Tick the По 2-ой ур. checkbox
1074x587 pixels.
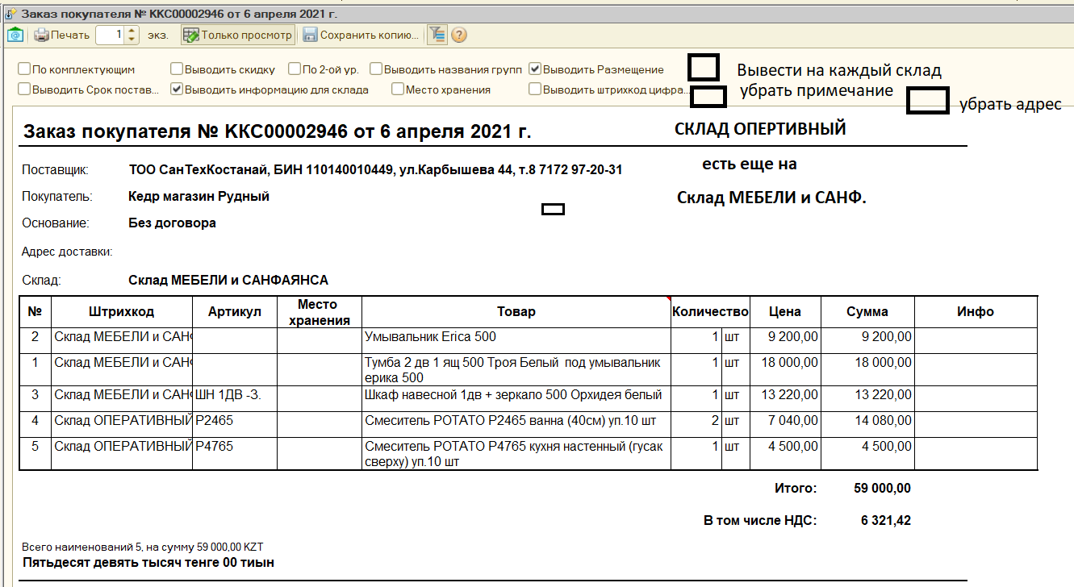pos(295,69)
